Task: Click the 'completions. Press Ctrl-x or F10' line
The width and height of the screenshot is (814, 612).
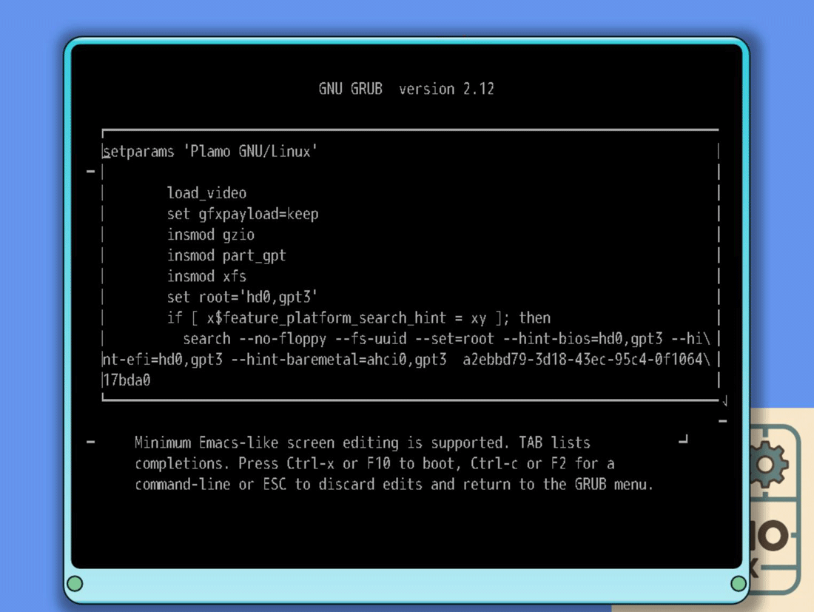Action: tap(375, 463)
